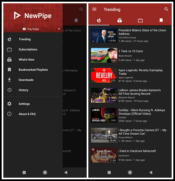Click the clock icon beside History
The height and width of the screenshot is (181, 175).
pos(9,90)
